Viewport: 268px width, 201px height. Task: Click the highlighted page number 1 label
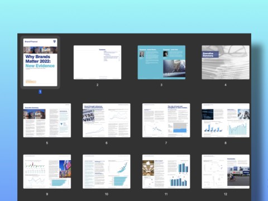(40, 92)
